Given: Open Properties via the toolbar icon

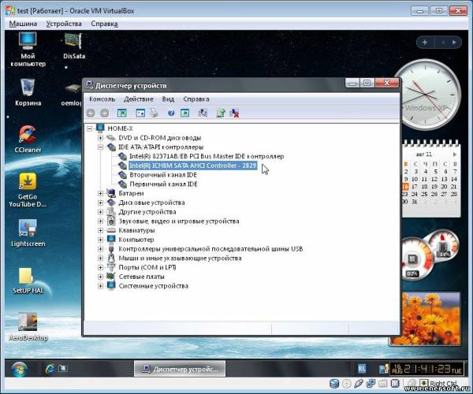Looking at the screenshot, I should tap(140, 113).
